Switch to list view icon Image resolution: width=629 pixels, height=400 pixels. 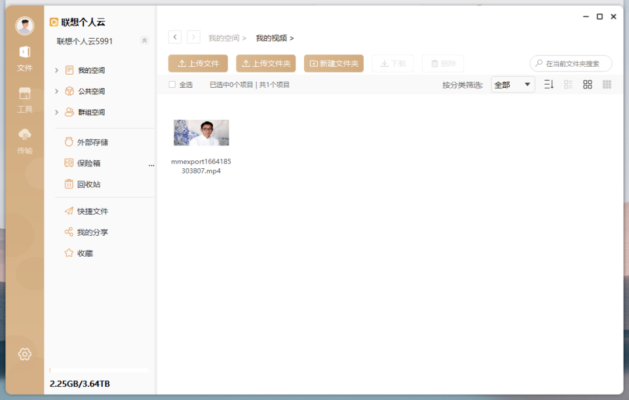click(x=568, y=84)
